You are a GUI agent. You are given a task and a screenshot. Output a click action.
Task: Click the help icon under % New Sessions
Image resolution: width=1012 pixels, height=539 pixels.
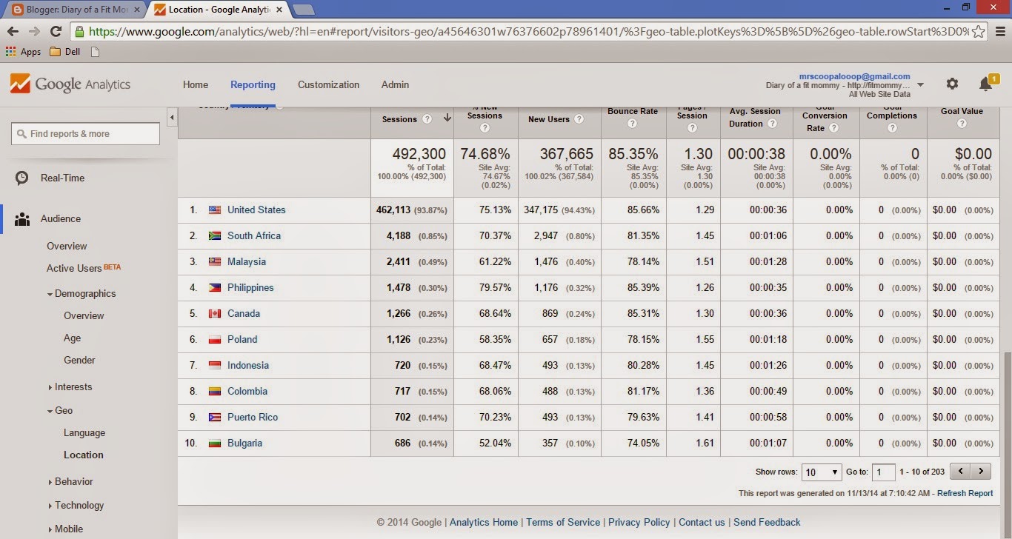485,128
